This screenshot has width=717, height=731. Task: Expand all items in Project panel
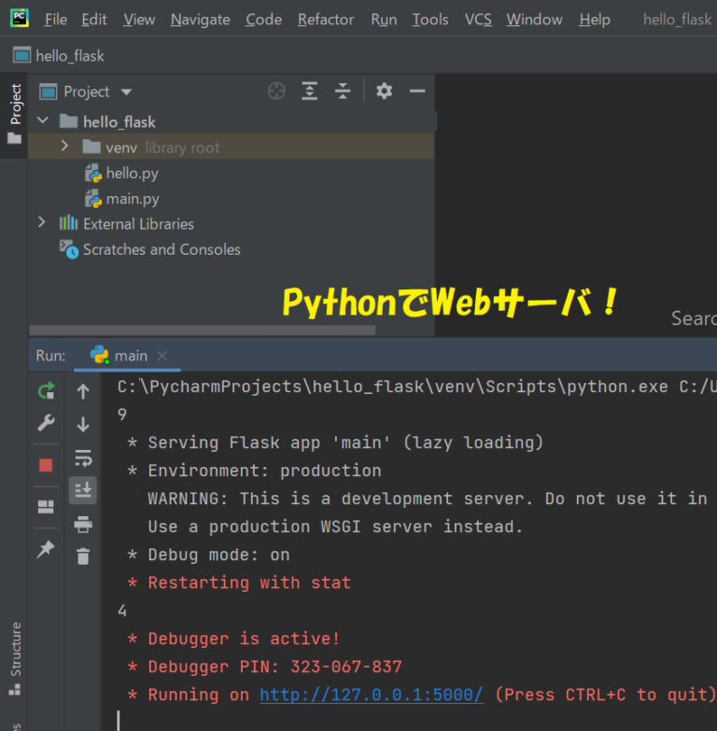click(310, 91)
